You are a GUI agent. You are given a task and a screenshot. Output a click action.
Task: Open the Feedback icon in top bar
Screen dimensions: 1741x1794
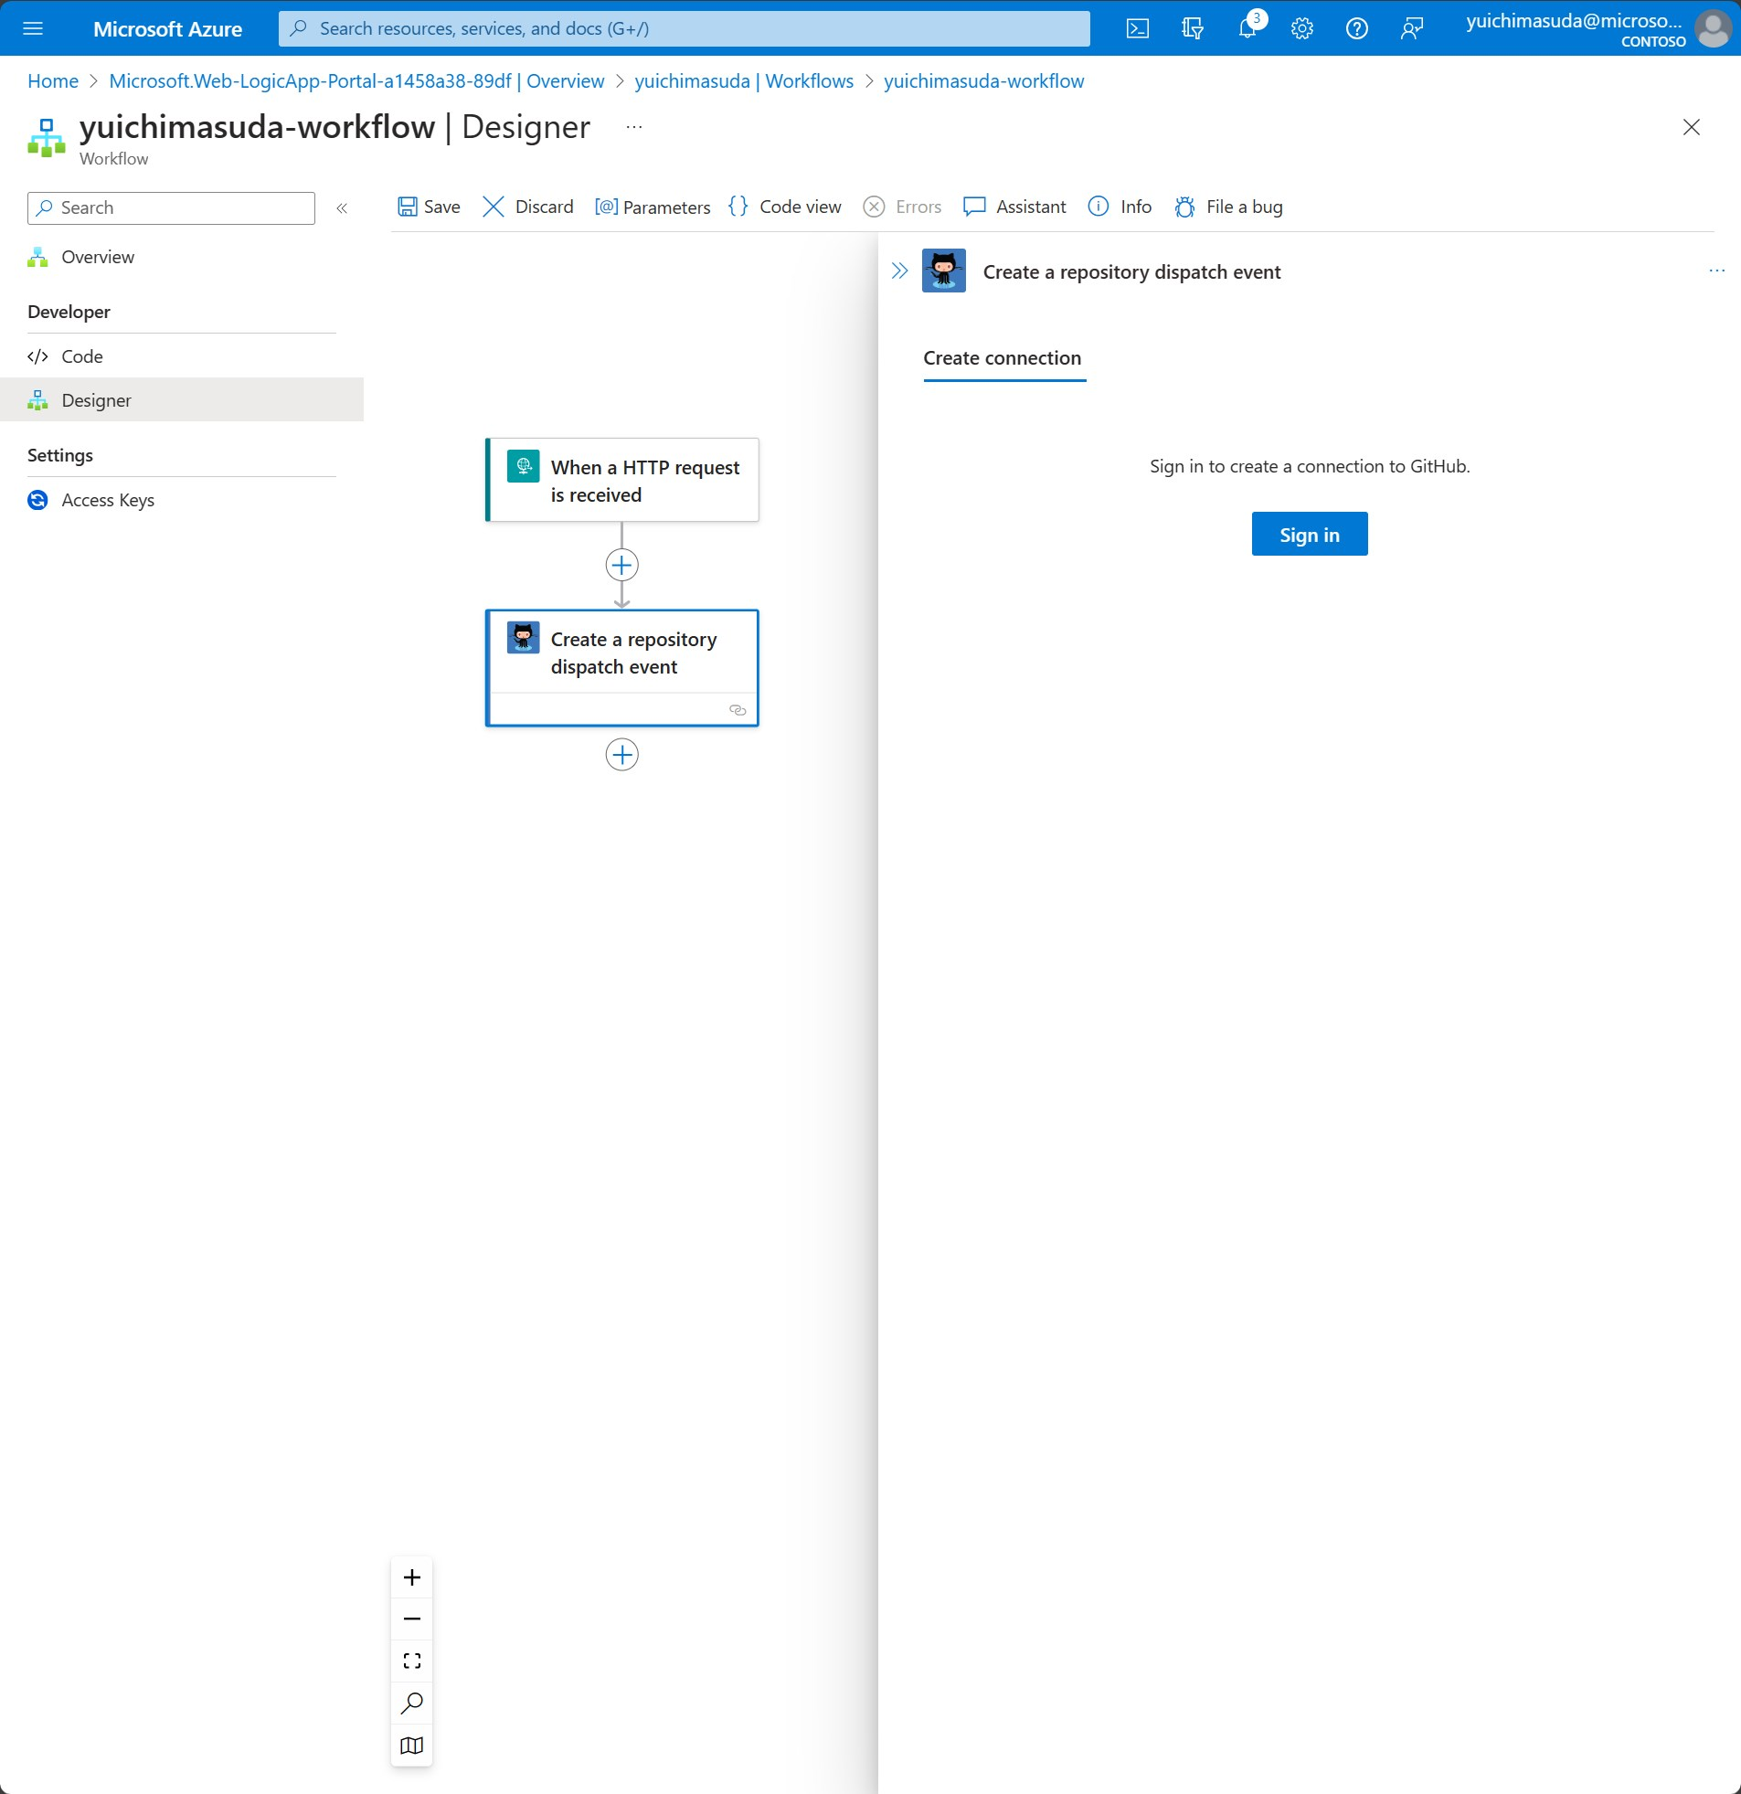[x=1412, y=28]
